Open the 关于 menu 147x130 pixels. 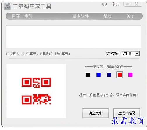click(x=131, y=16)
